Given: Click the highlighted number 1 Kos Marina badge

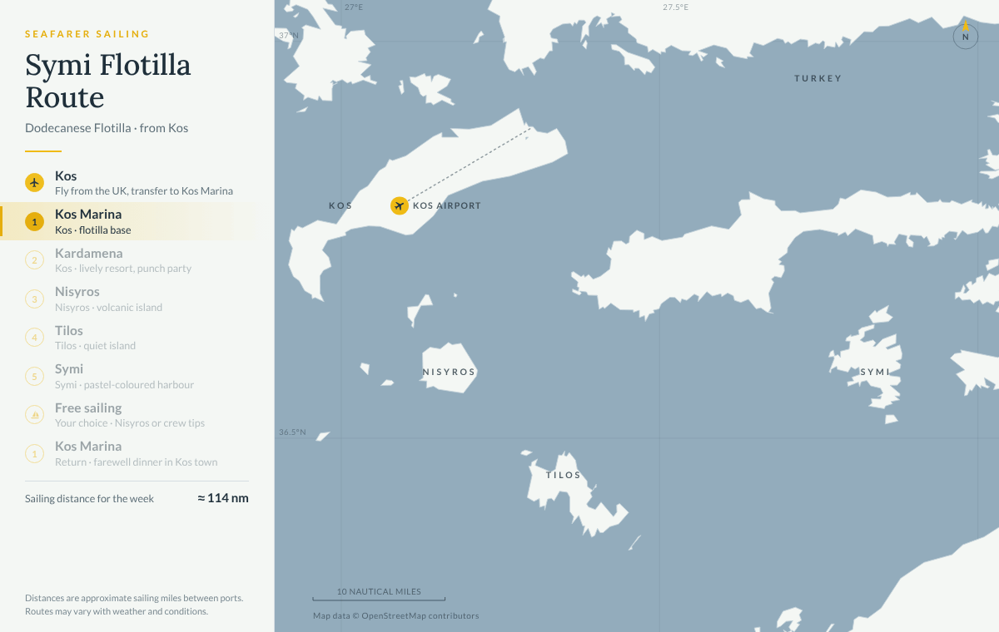Looking at the screenshot, I should tap(34, 221).
